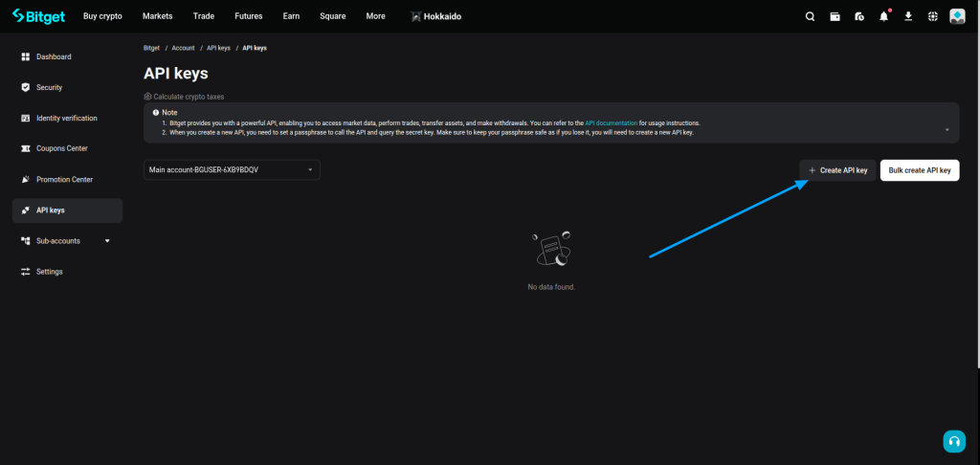
Task: Open the user profile avatar
Action: point(957,16)
